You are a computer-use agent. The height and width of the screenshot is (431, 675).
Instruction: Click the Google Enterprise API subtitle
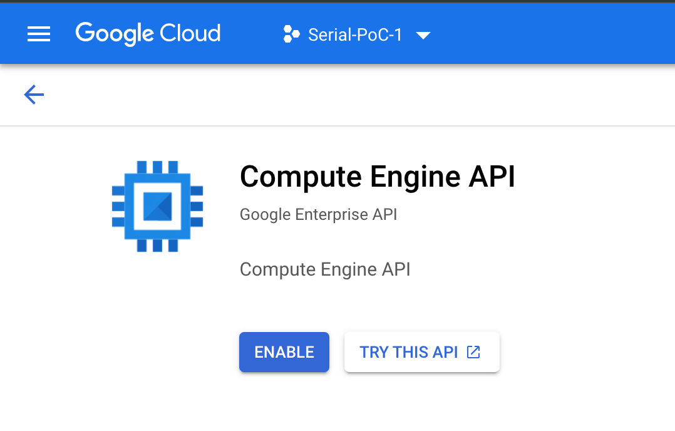click(x=319, y=214)
